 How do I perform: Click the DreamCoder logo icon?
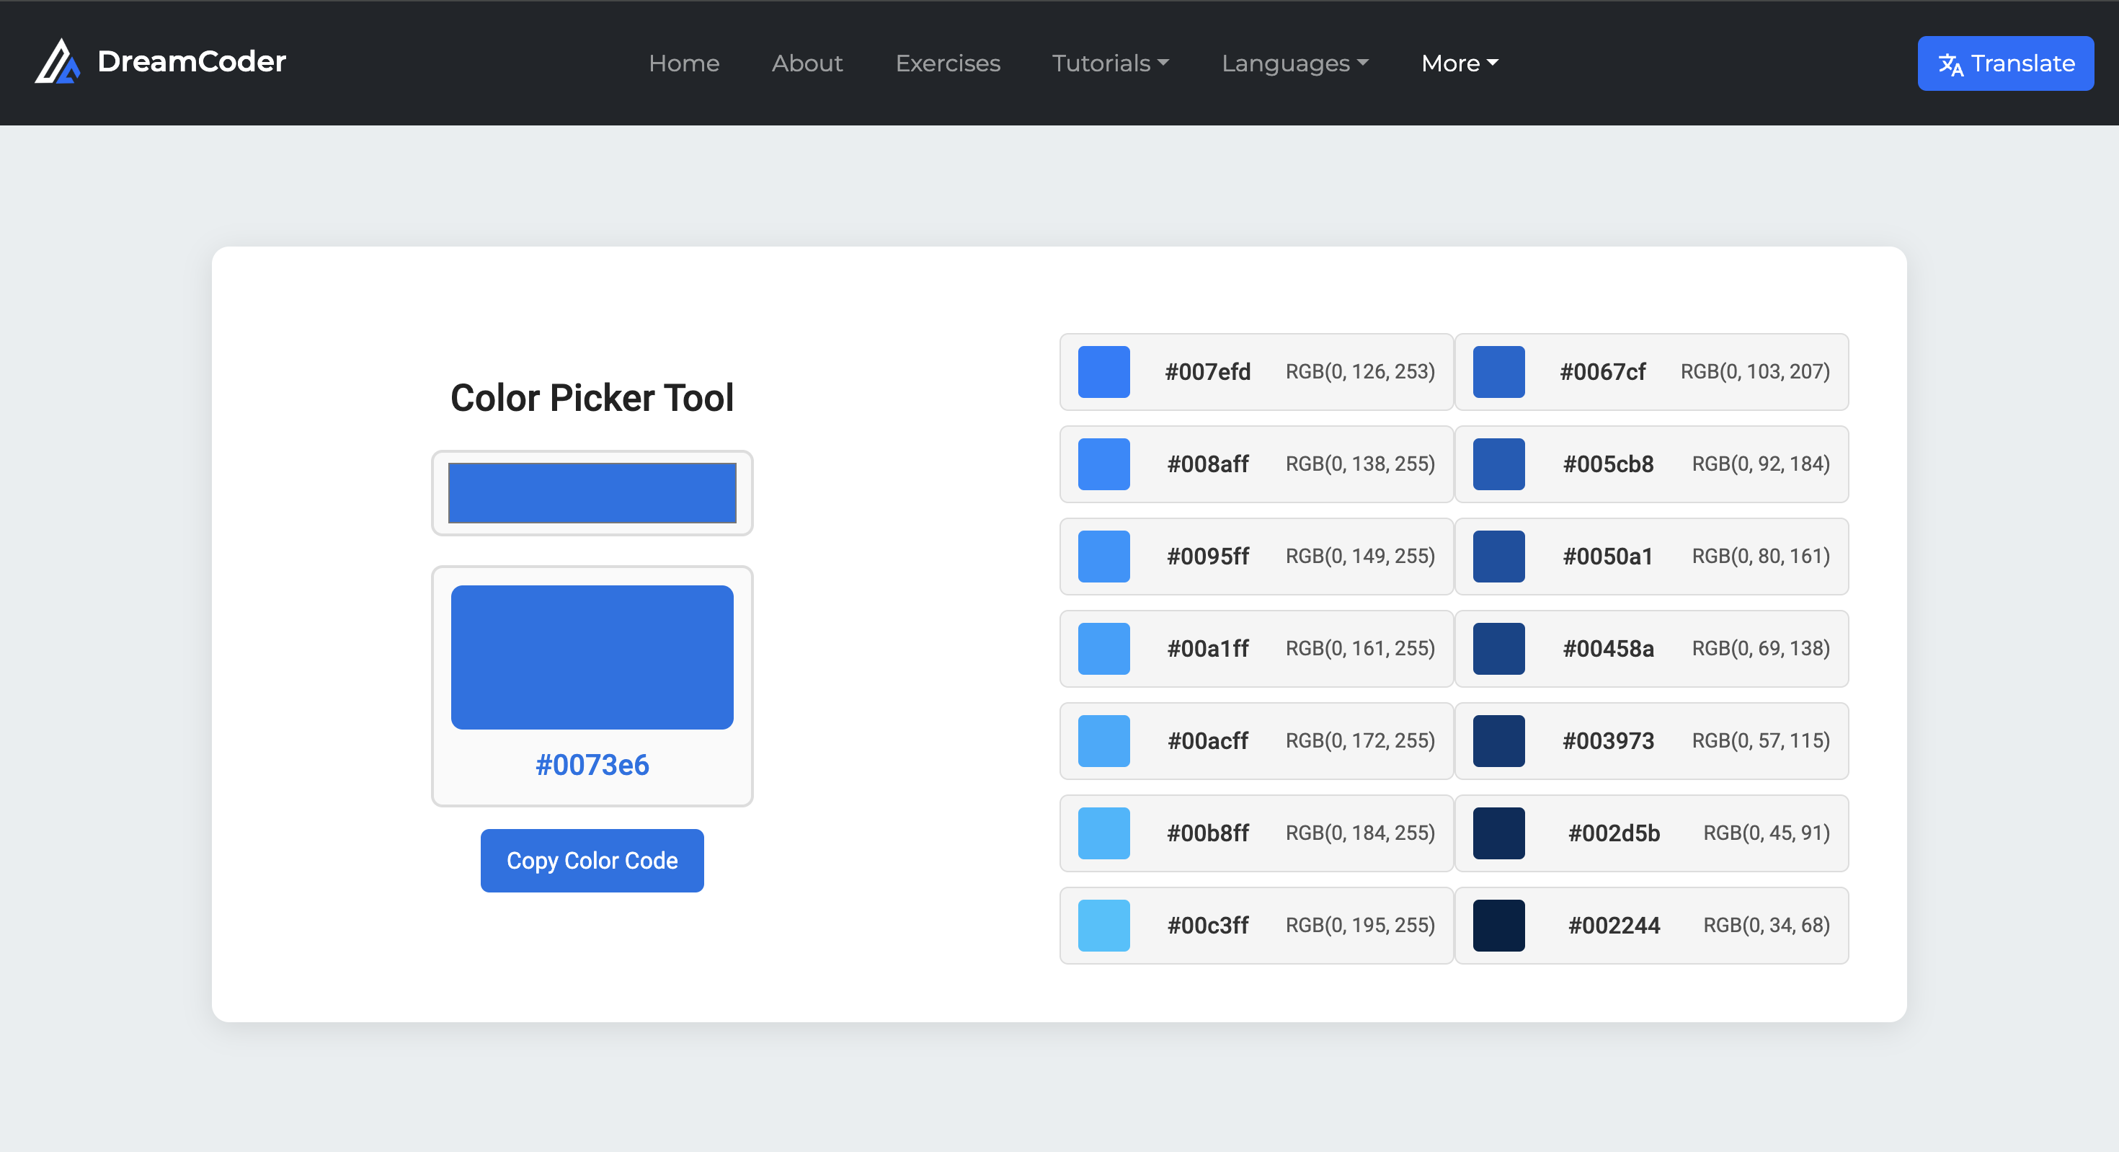coord(57,62)
